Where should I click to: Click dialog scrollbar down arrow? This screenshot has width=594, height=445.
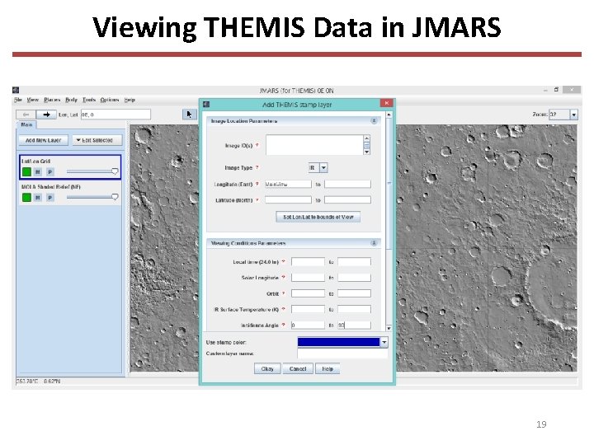(389, 328)
